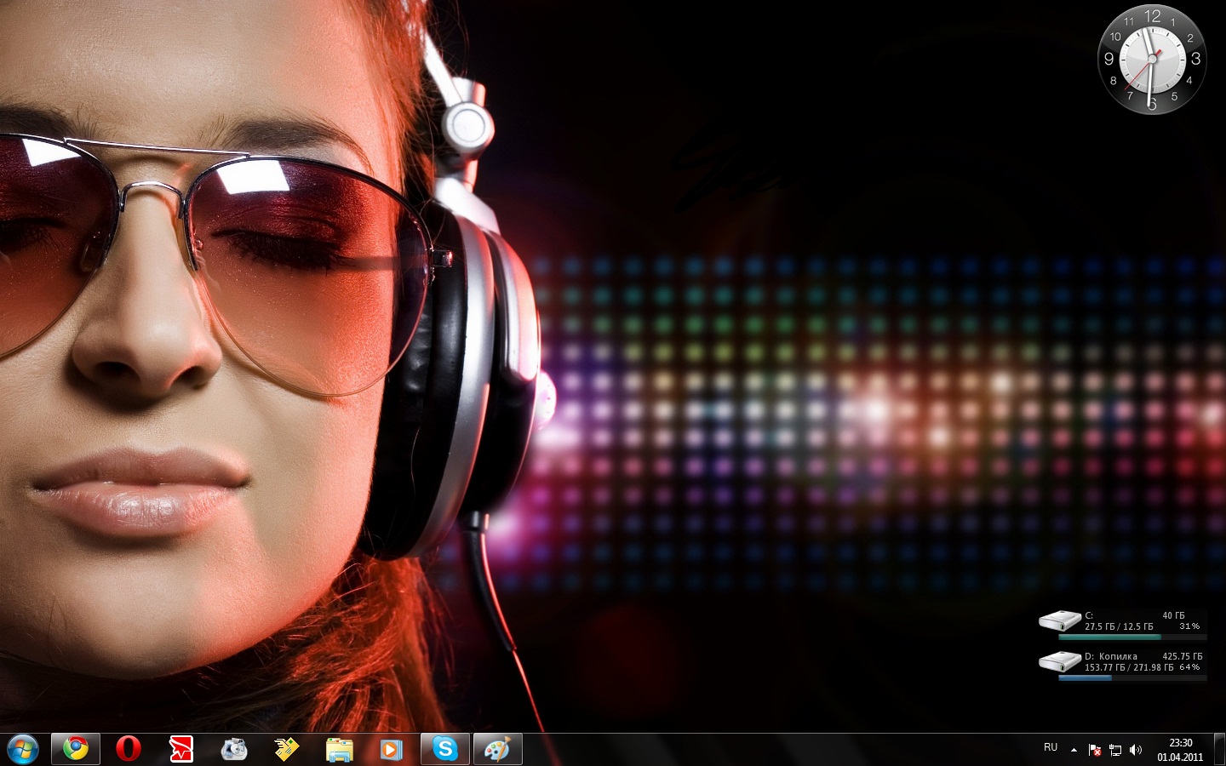
Task: Open the yellow notes taskbar icon
Action: (287, 749)
